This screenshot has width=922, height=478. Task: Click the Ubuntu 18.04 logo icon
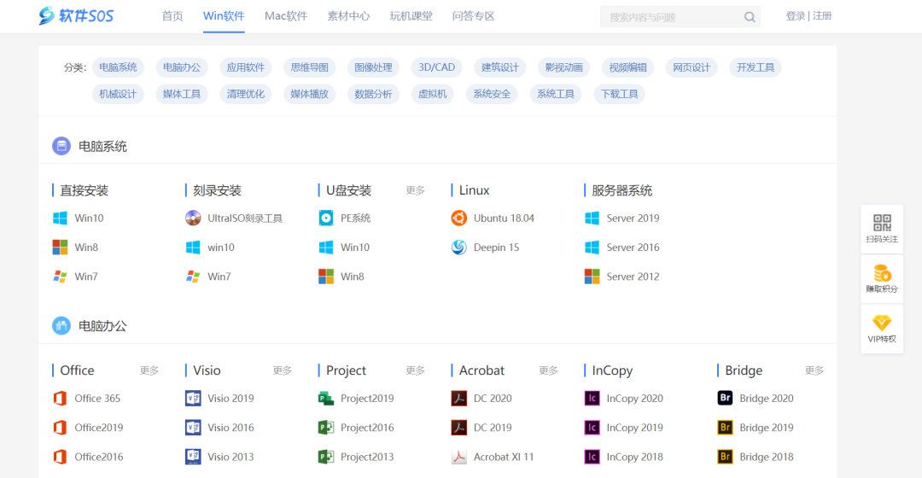coord(459,218)
